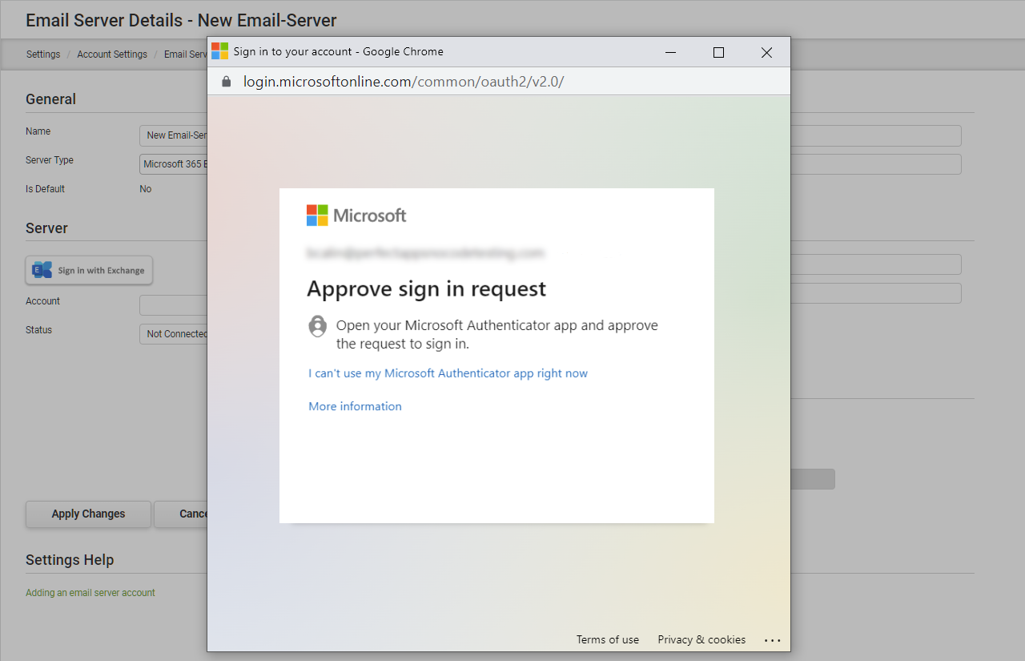Open the More information link

356,406
